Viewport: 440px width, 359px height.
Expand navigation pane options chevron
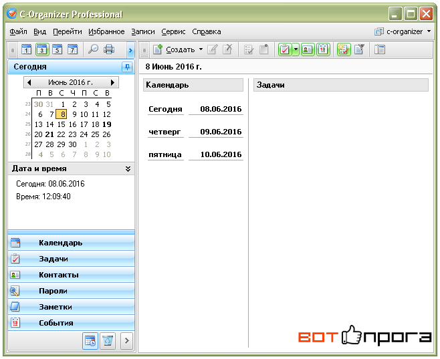click(x=126, y=341)
